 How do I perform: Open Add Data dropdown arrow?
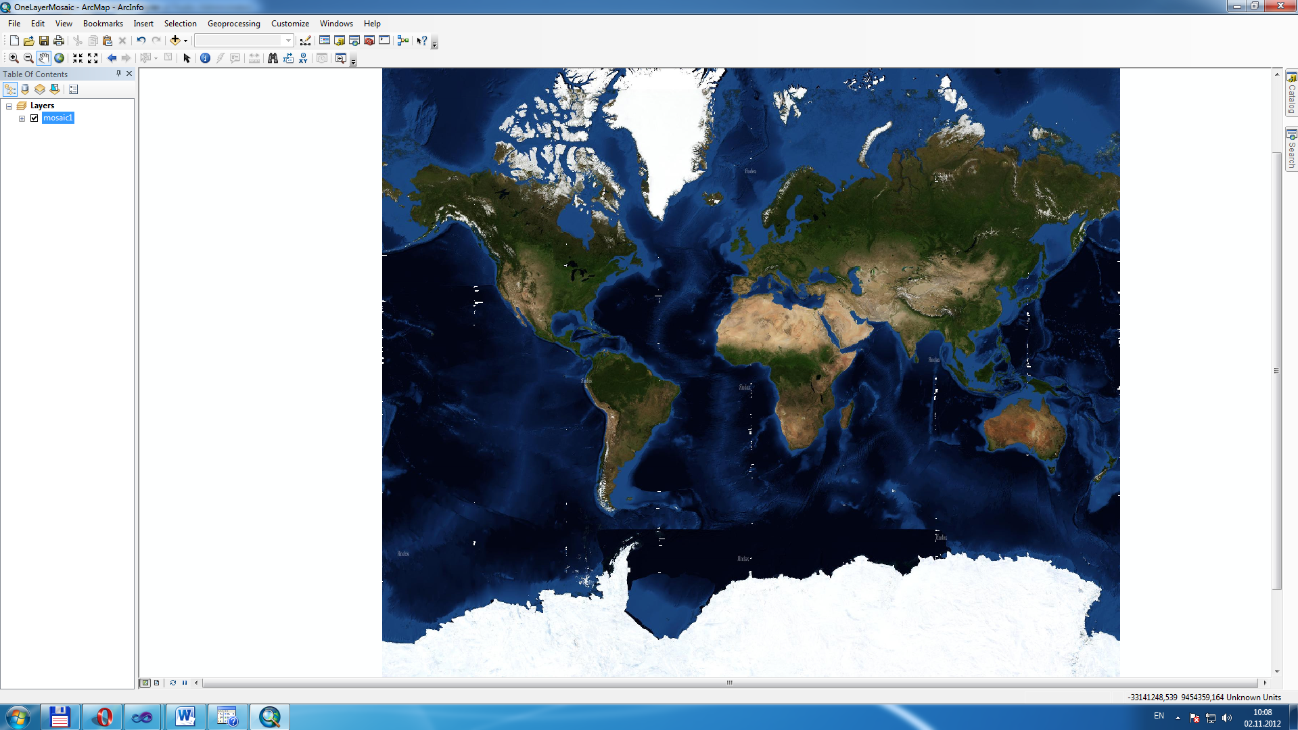pos(185,41)
